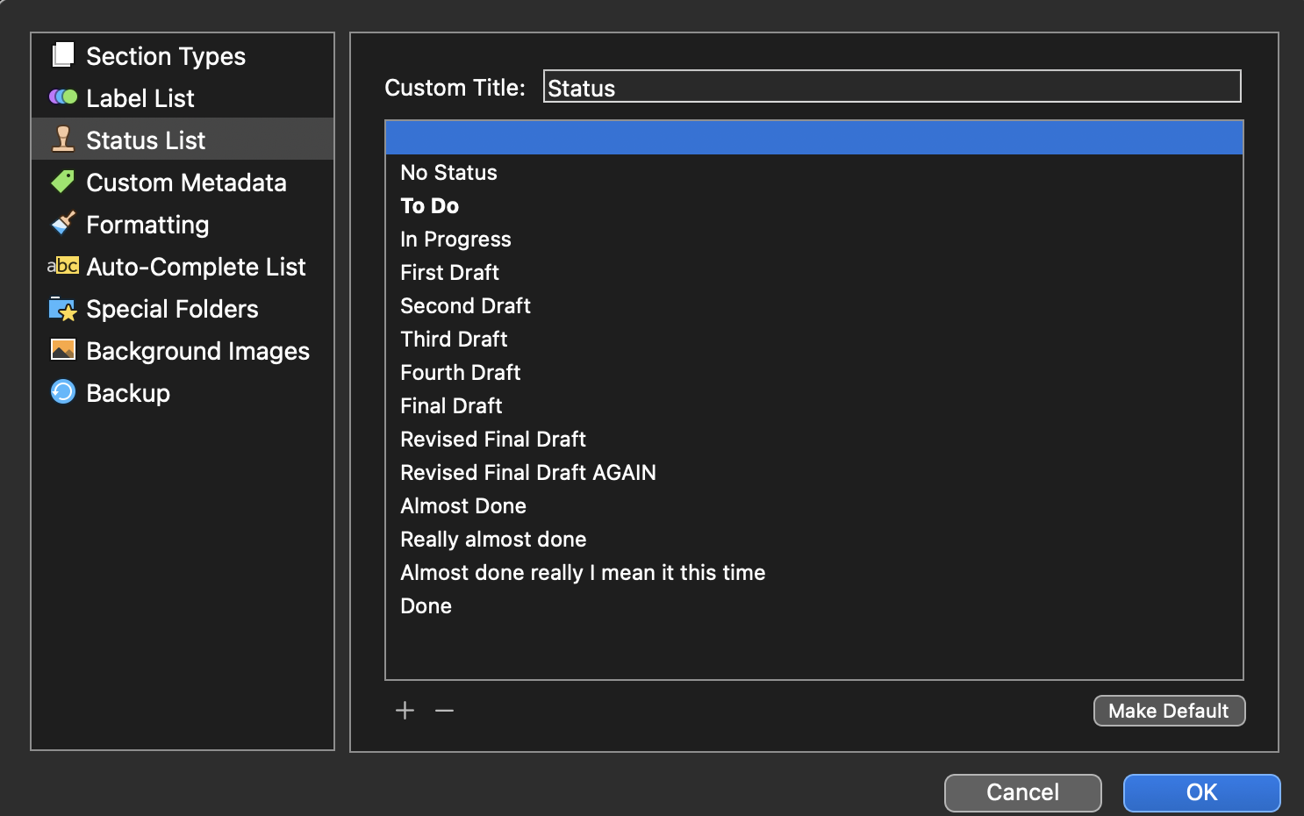Confirm changes with OK button
The image size is (1304, 816).
[1201, 792]
